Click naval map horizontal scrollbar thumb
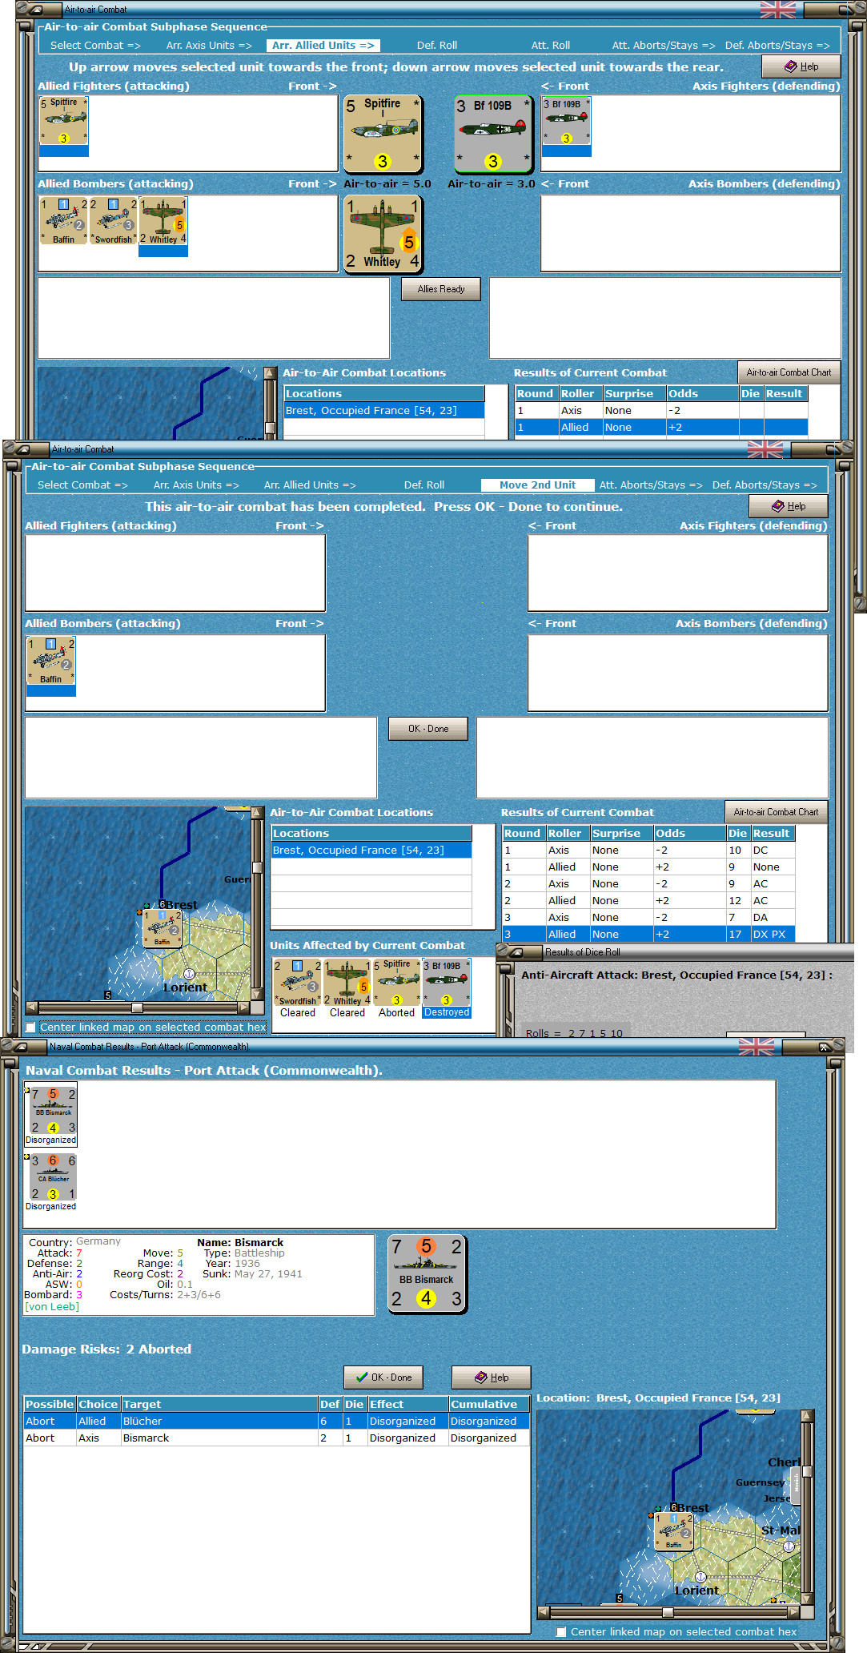This screenshot has width=867, height=1653. [668, 1612]
